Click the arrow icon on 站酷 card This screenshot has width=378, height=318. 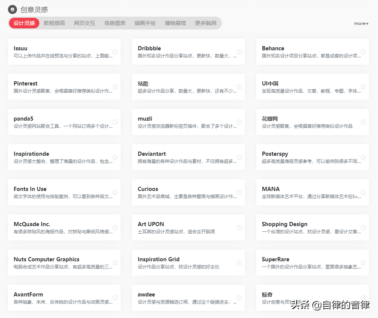tap(239, 87)
